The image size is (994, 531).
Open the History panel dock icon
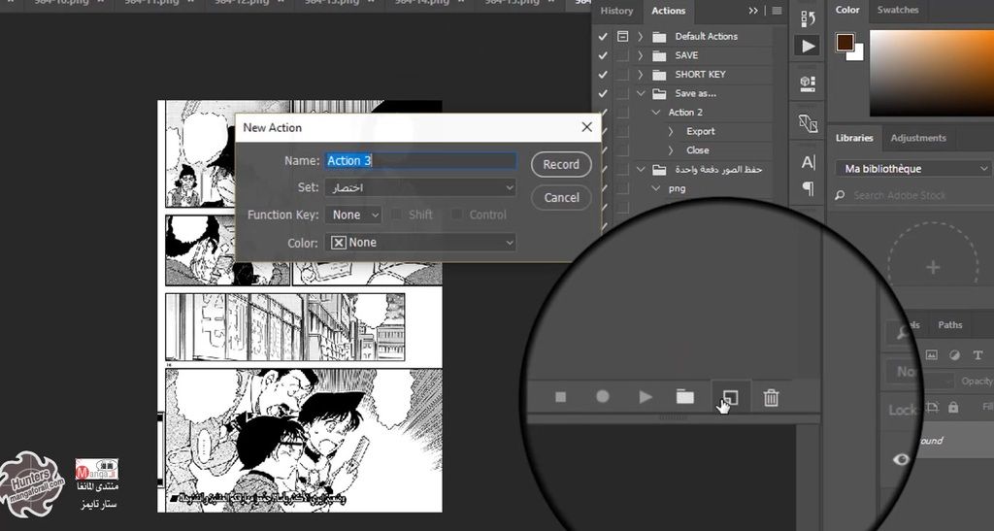pos(808,17)
